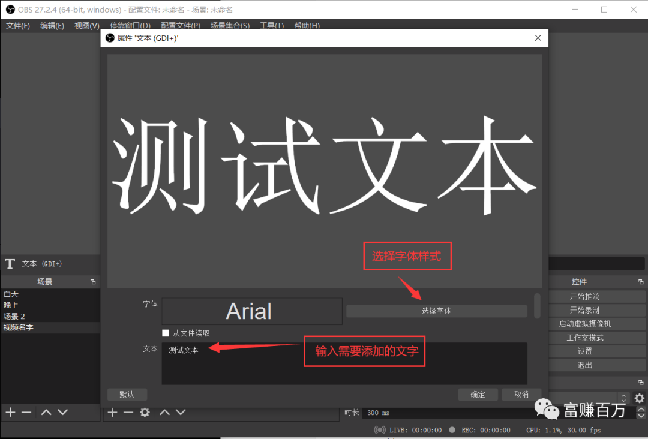This screenshot has height=439, width=648.
Task: Enable the 从文件读取 checkbox
Action: (166, 333)
